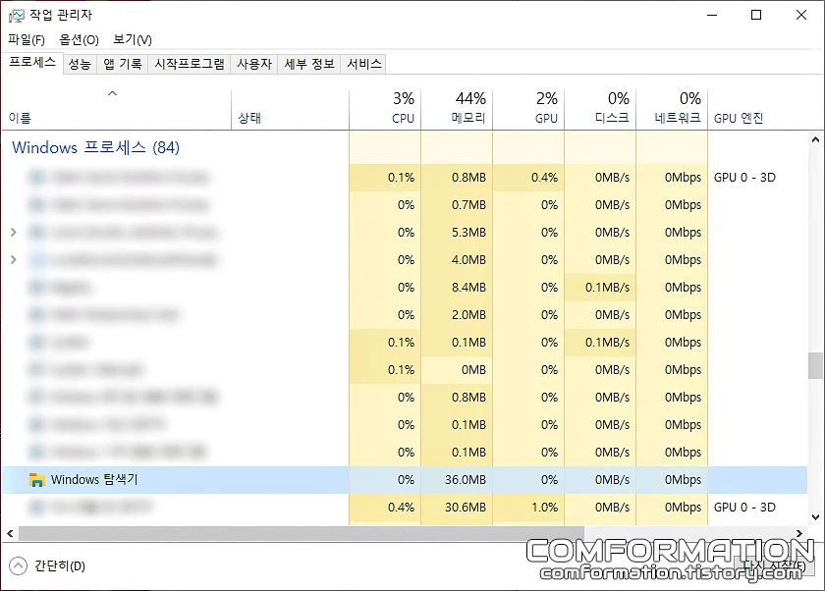Sort by the 디스크 column header
Screen dimensions: 825x591
coord(600,109)
